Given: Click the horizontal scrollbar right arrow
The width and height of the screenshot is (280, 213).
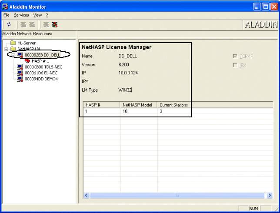Looking at the screenshot, I should 270,195.
